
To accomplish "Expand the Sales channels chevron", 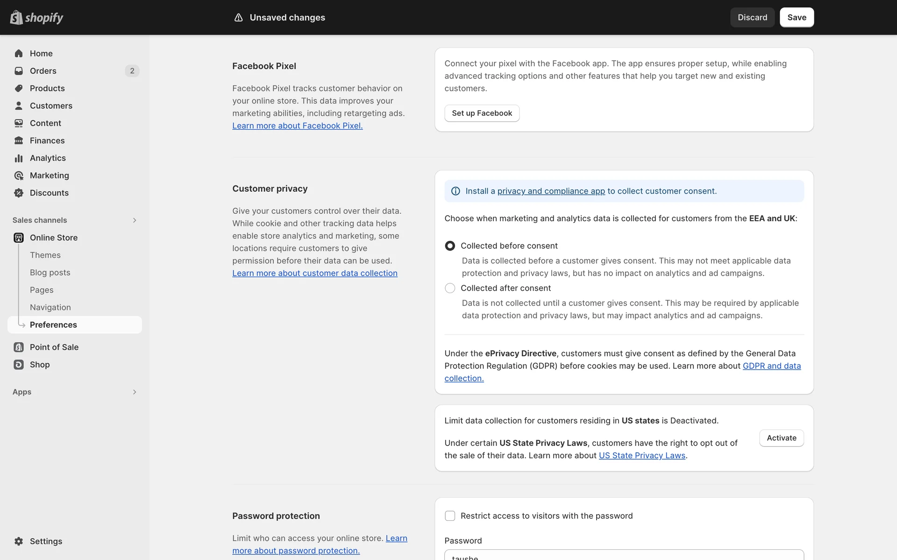I will 135,220.
